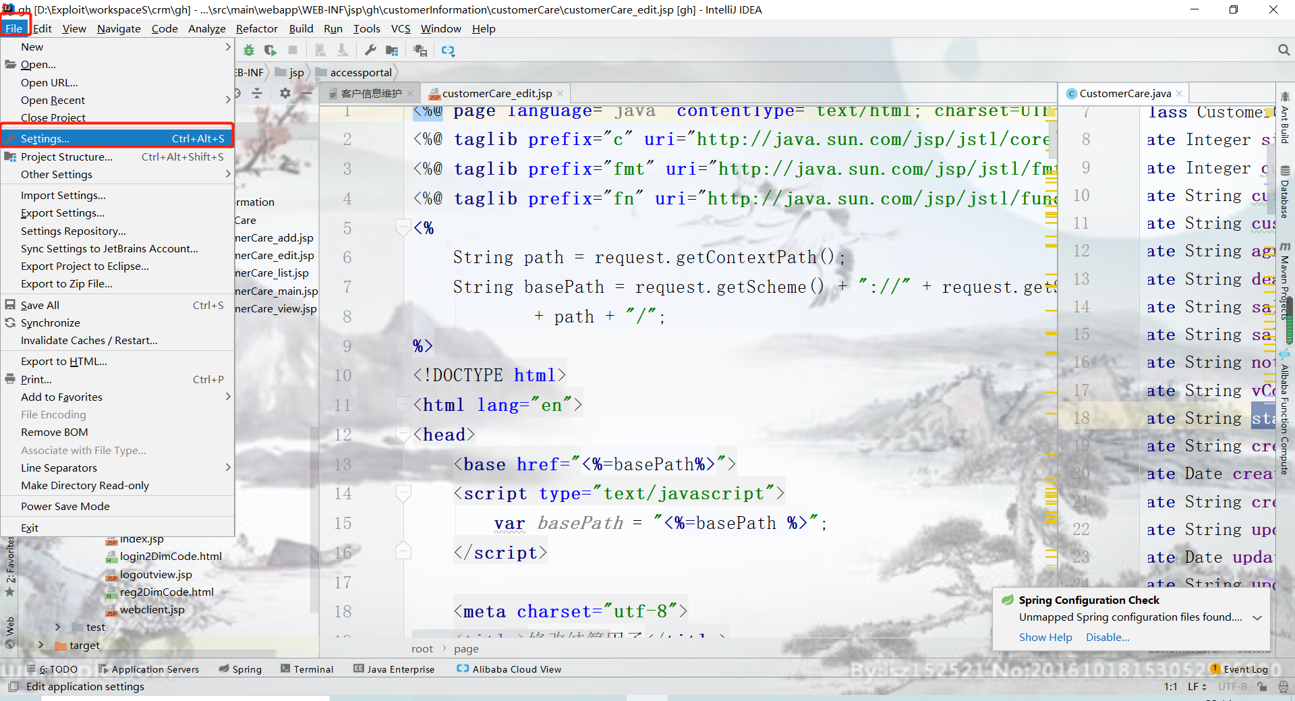Open the 6: TODO tool window
The image size is (1295, 701).
coord(52,669)
